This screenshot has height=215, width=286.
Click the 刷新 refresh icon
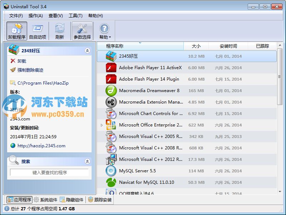59,30
